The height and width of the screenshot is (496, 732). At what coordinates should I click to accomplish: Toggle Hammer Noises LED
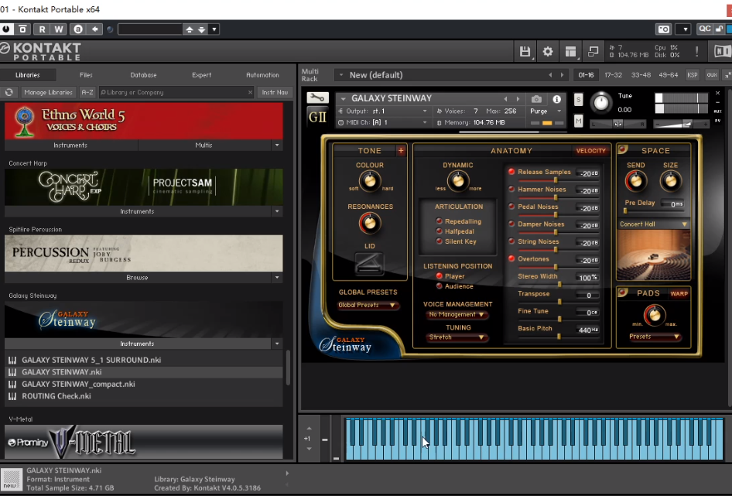point(511,189)
